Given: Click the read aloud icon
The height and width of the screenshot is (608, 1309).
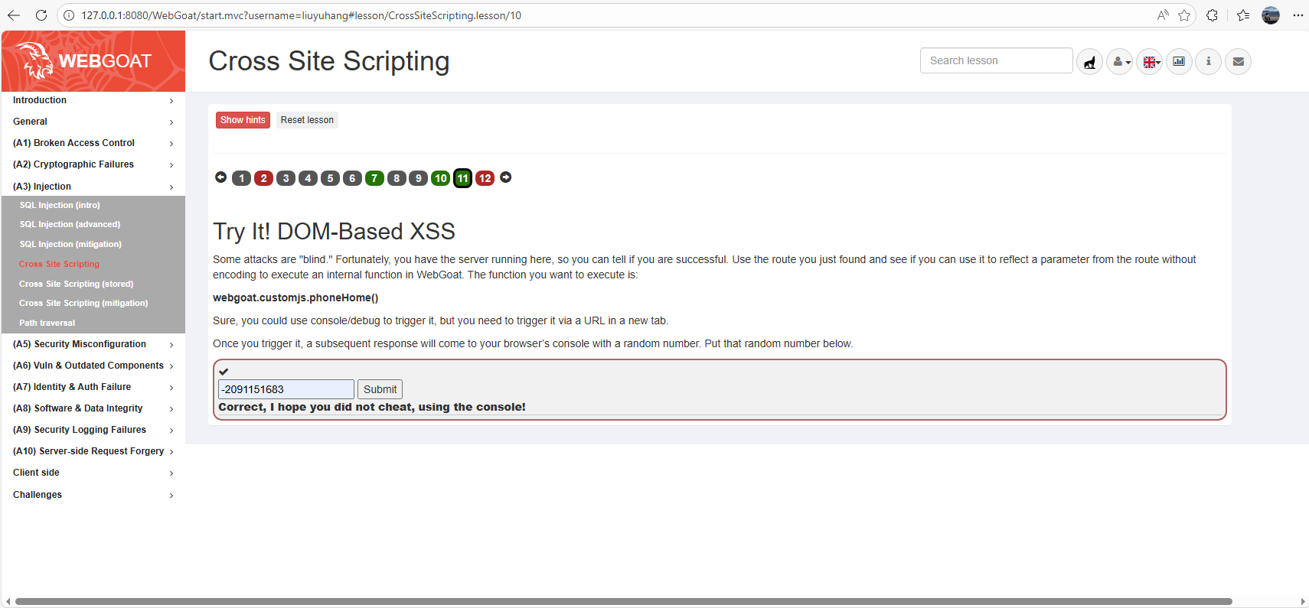Looking at the screenshot, I should coord(1163,15).
